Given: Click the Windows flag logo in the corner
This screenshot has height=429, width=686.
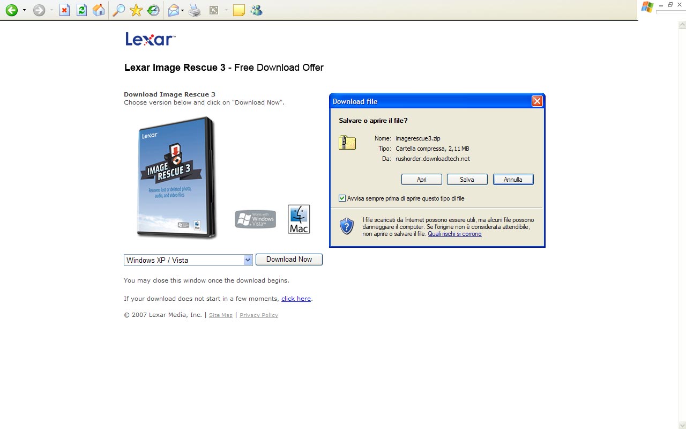Looking at the screenshot, I should [647, 7].
